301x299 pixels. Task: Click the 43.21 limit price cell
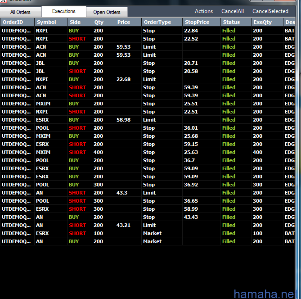tap(128, 225)
